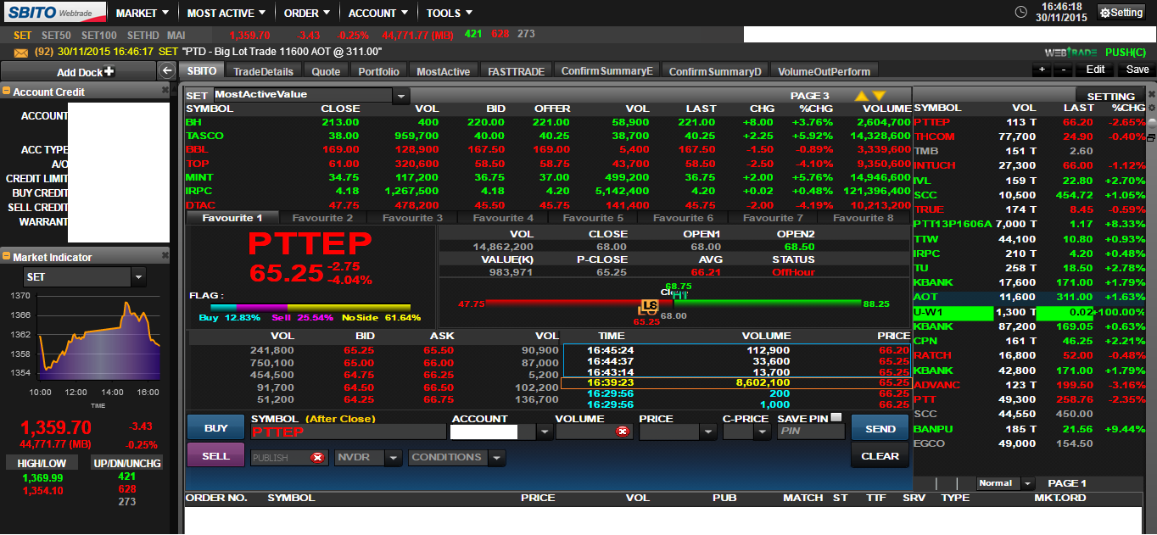The width and height of the screenshot is (1157, 535).
Task: Select the IRPC row in most active table
Action: pyautogui.click(x=548, y=191)
